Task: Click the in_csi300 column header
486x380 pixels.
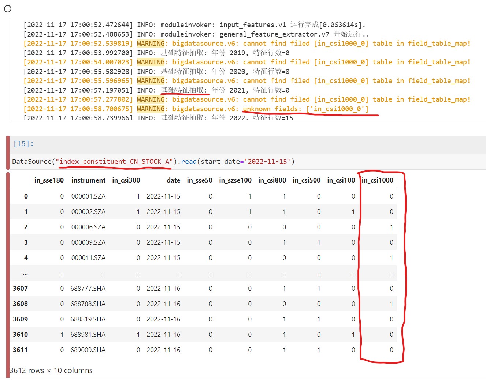Action: point(126,180)
